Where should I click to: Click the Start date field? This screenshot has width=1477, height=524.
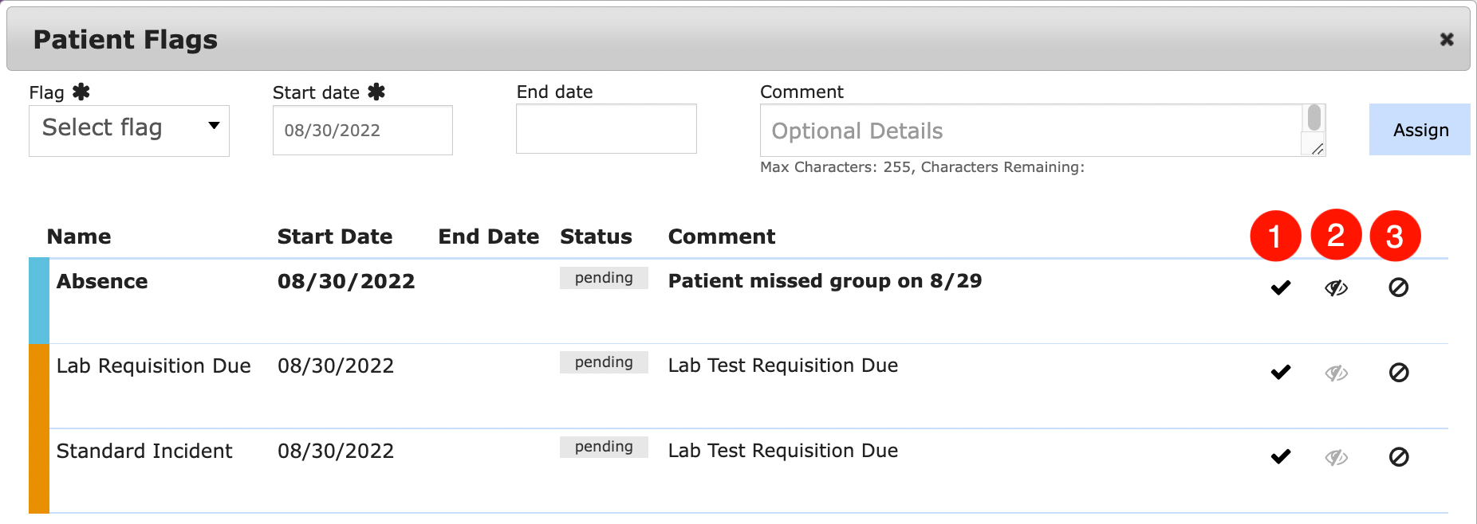coord(363,131)
